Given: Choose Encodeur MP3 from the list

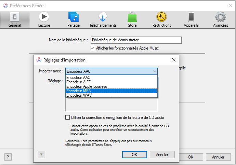Looking at the screenshot, I should [x=111, y=91].
